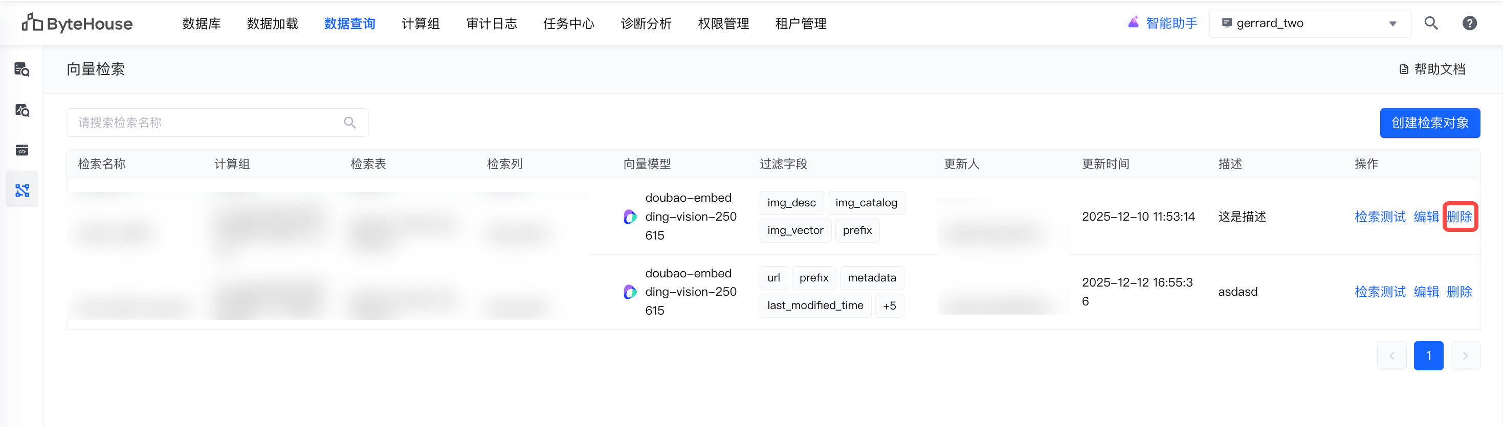Click the img_vector filter tag
Viewport: 1503px width, 427px height.
point(795,230)
